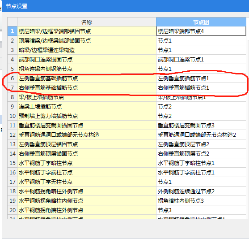The height and width of the screenshot is (239, 249).
Task: Click value cell 左侧垂直筋插筋节点1
Action: click(x=201, y=78)
